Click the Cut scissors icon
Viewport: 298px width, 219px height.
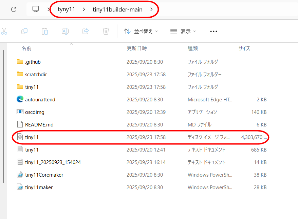pos(4,31)
